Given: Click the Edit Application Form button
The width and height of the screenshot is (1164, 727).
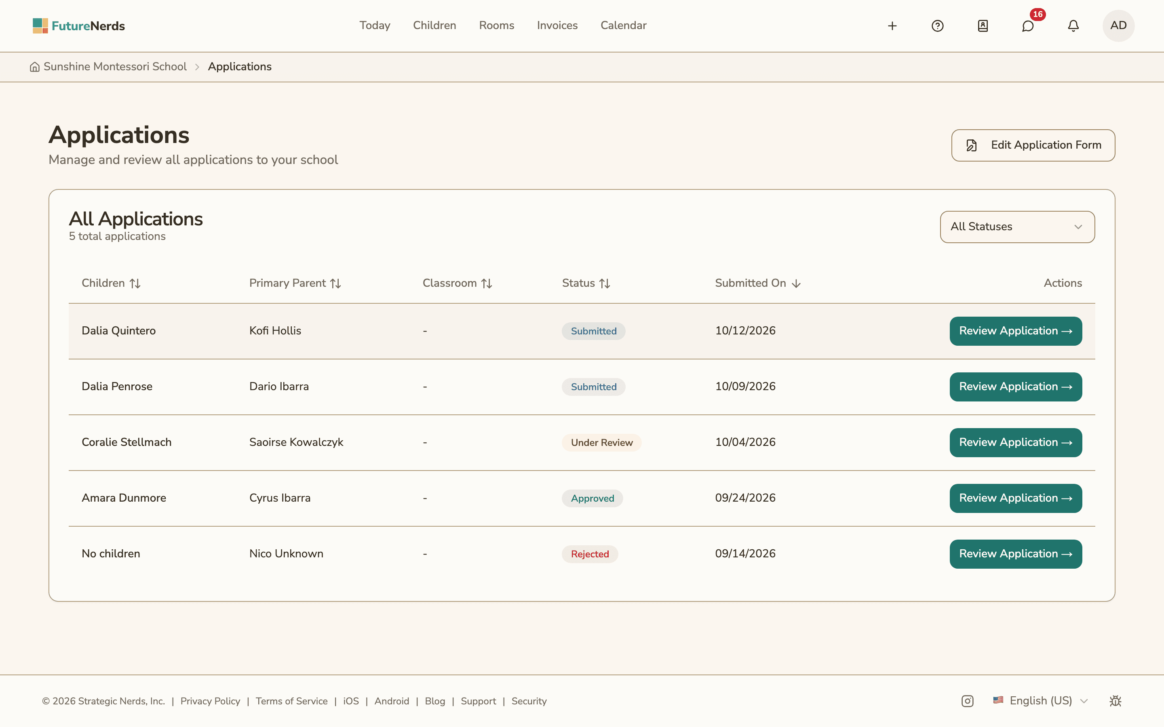Looking at the screenshot, I should pos(1033,145).
